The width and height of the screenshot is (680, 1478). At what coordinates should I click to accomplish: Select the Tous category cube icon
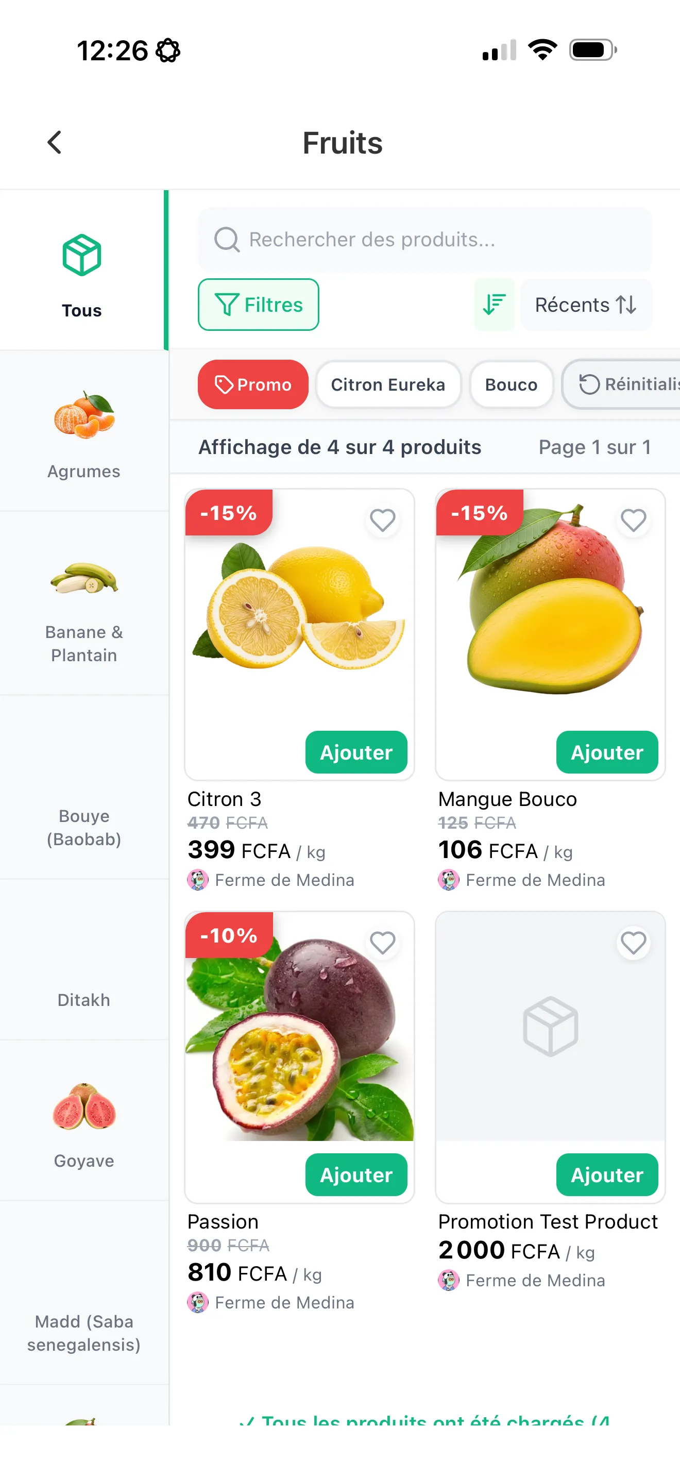coord(82,255)
